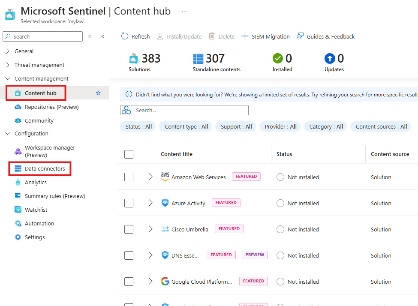This screenshot has height=306, width=418.
Task: Click the Microsoft Sentinel shopping bag logo
Action: (10, 15)
